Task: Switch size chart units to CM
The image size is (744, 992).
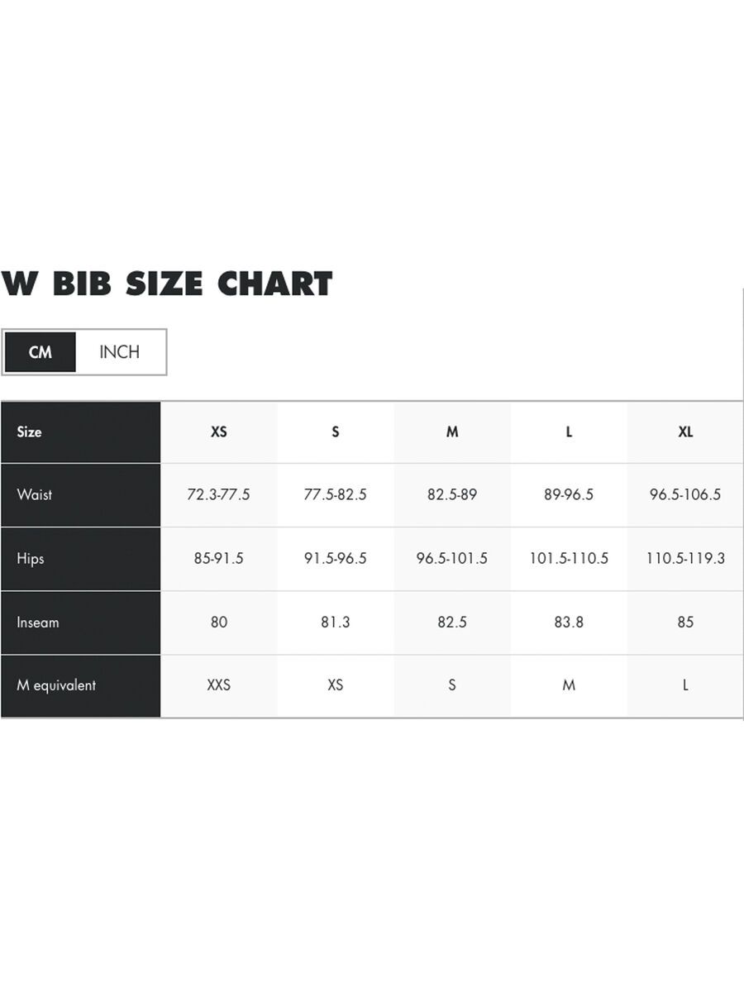Action: coord(41,352)
